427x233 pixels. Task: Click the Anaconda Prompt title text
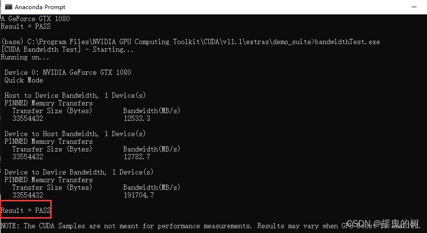pyautogui.click(x=40, y=7)
